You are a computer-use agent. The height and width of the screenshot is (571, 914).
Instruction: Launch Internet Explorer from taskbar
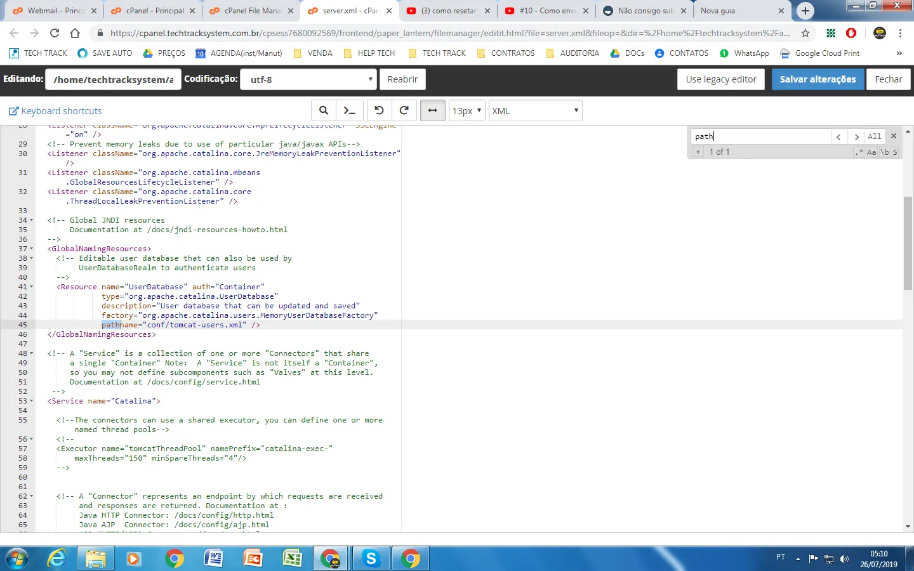click(57, 559)
